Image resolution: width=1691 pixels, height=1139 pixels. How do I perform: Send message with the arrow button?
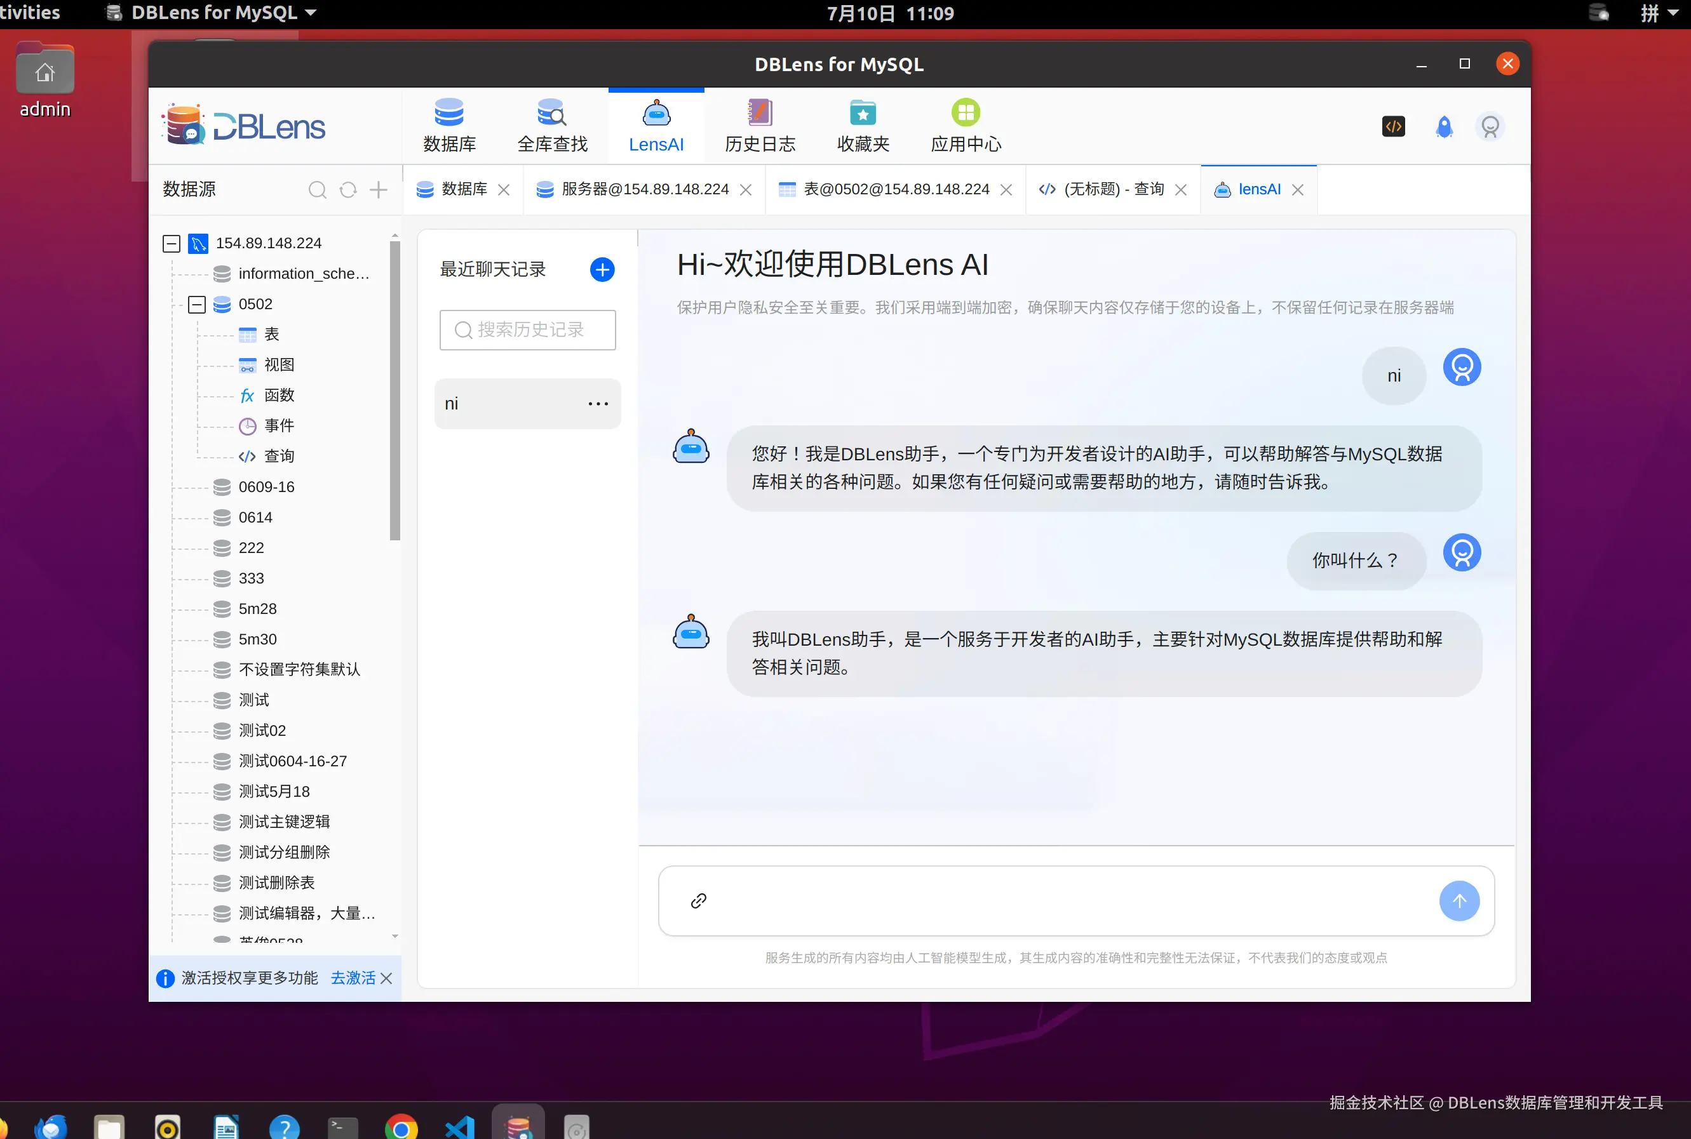pos(1459,901)
